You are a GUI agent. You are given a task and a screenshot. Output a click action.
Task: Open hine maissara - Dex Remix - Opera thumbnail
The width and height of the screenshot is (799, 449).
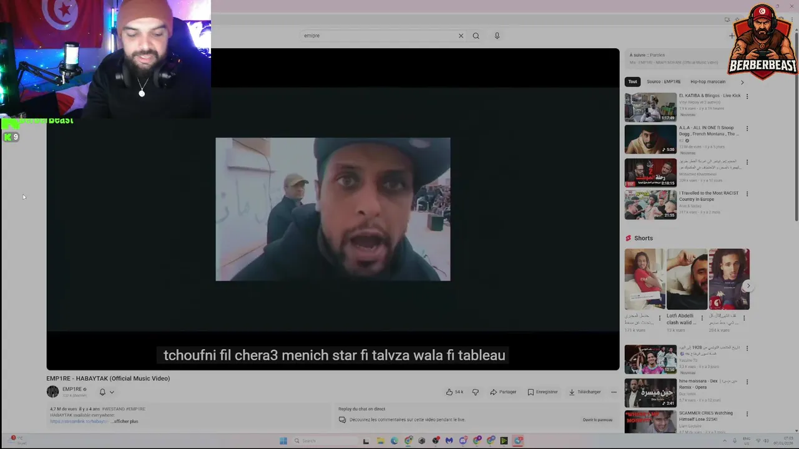point(650,393)
